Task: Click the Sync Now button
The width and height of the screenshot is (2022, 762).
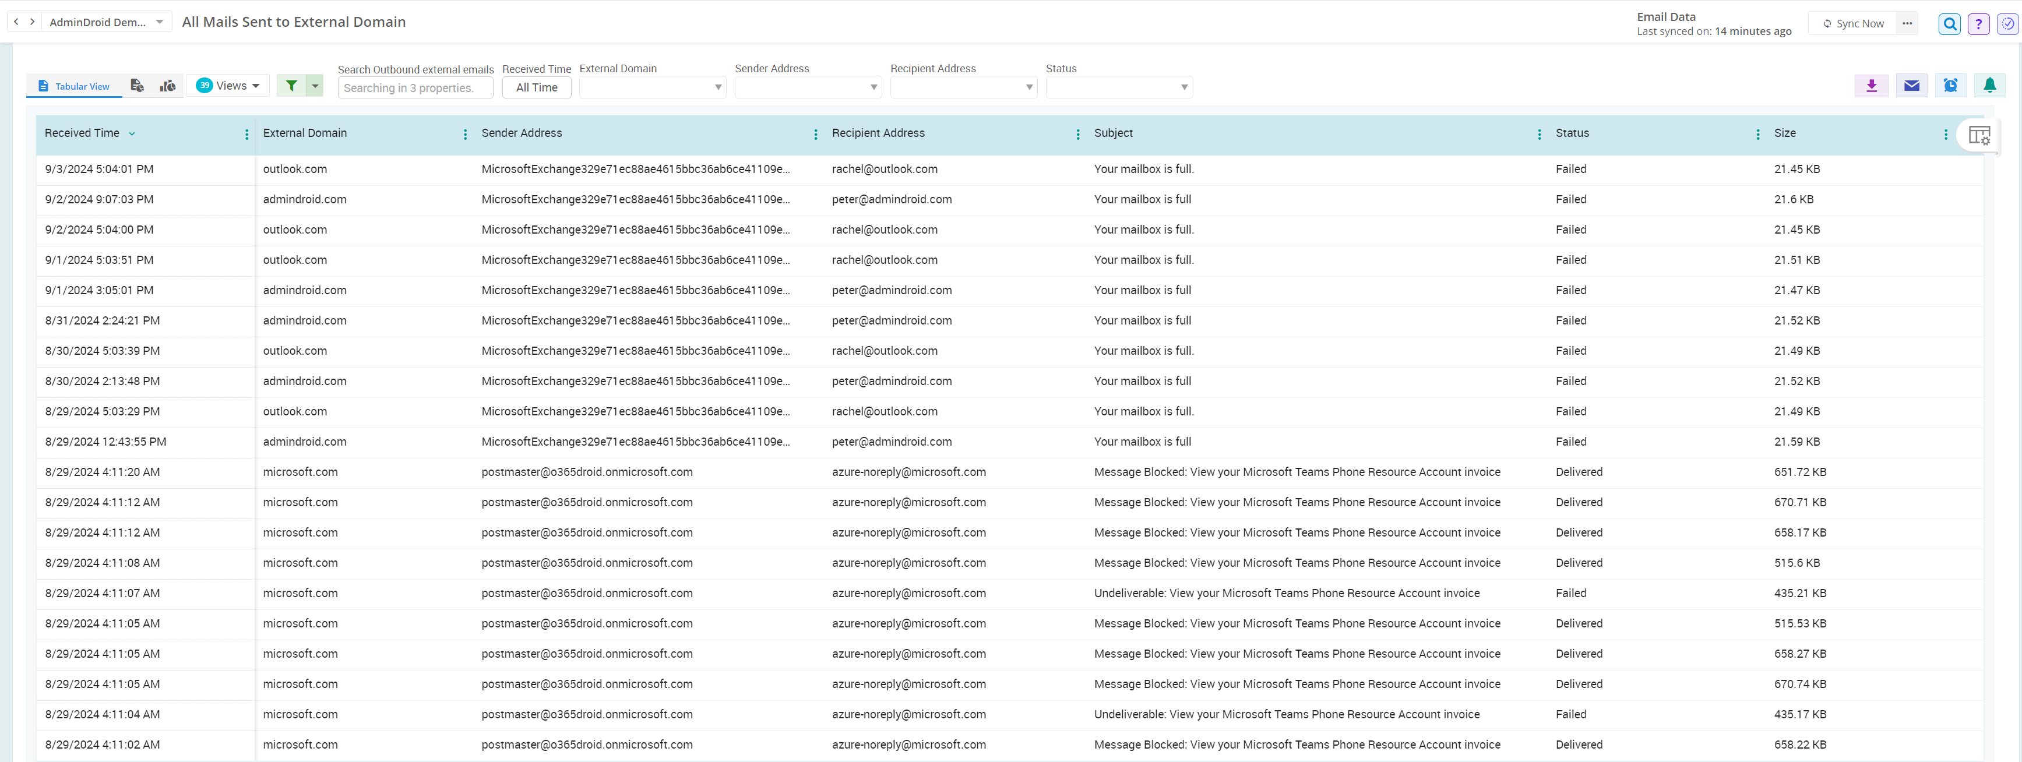Action: click(1852, 23)
